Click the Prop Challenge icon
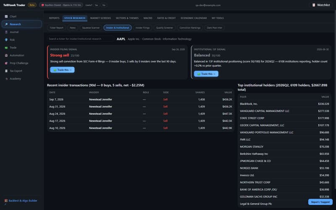Screen dimensions: 336x210 pos(6,63)
